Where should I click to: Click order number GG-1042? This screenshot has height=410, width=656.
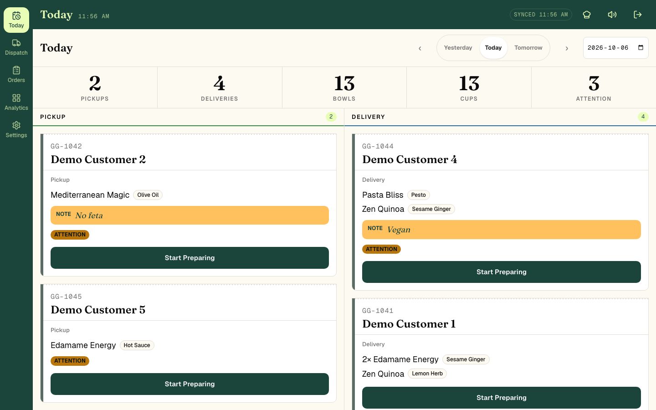(67, 146)
